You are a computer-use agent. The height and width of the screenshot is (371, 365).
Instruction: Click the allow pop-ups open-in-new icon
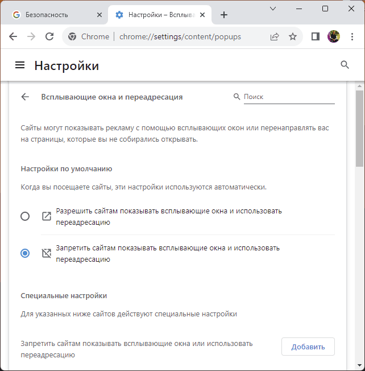coord(47,216)
